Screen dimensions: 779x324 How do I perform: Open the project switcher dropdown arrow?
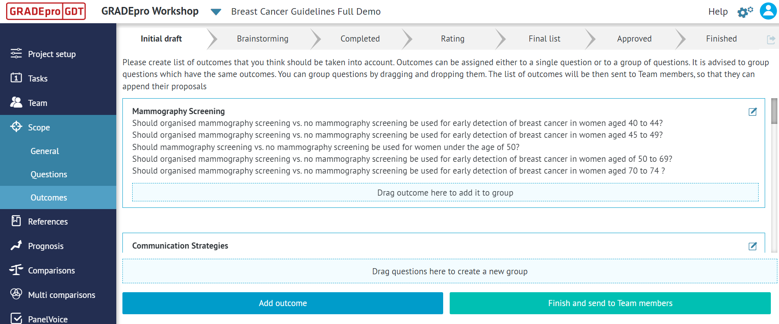(x=215, y=11)
